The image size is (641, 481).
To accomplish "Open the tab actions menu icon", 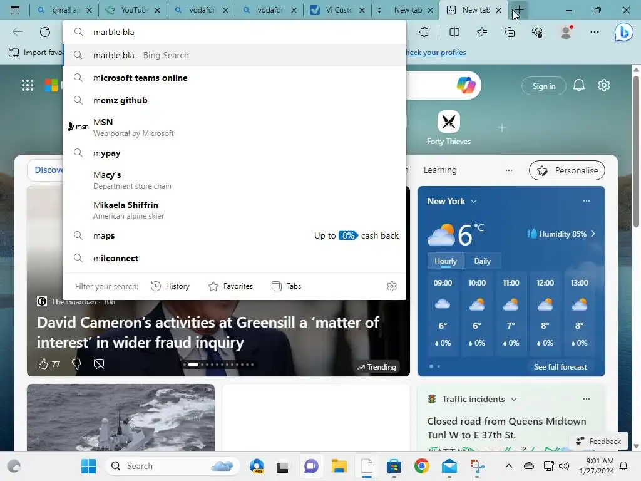I will click(x=15, y=10).
